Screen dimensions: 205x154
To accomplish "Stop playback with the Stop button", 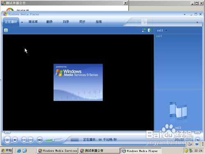I will point(15,140).
